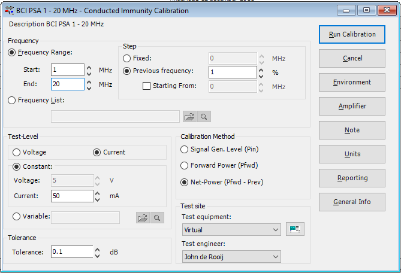Open folder icon beside Frequency List field

189,117
